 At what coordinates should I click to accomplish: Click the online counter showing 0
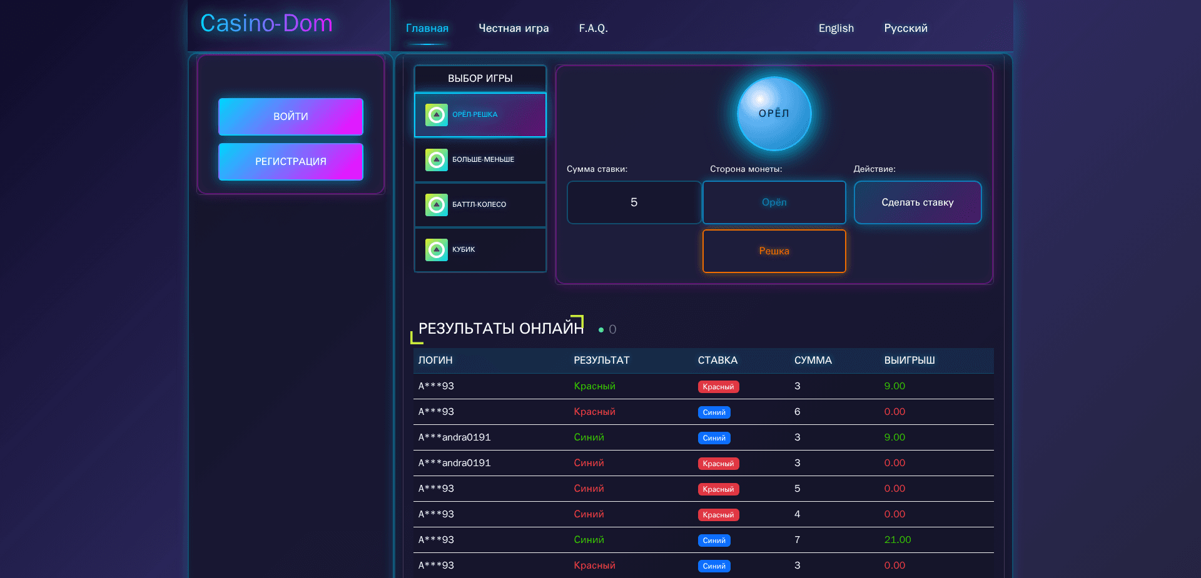pyautogui.click(x=612, y=329)
